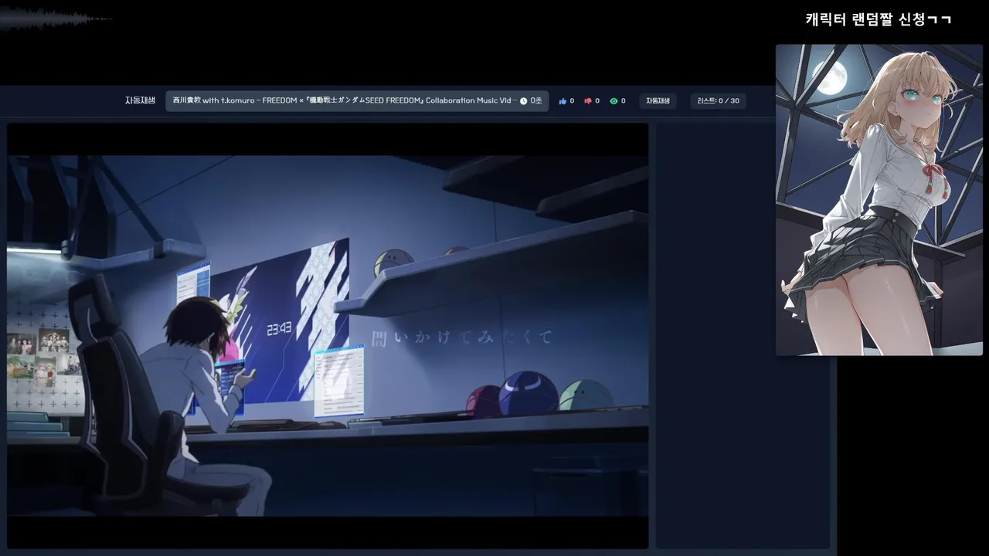Viewport: 989px width, 556px height.
Task: Click the audio waveform visualizer top-left
Action: coord(56,19)
